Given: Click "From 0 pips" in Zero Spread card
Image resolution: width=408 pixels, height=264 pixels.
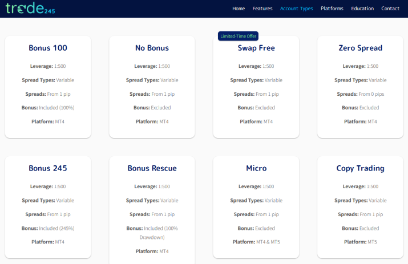Looking at the screenshot, I should click(371, 94).
